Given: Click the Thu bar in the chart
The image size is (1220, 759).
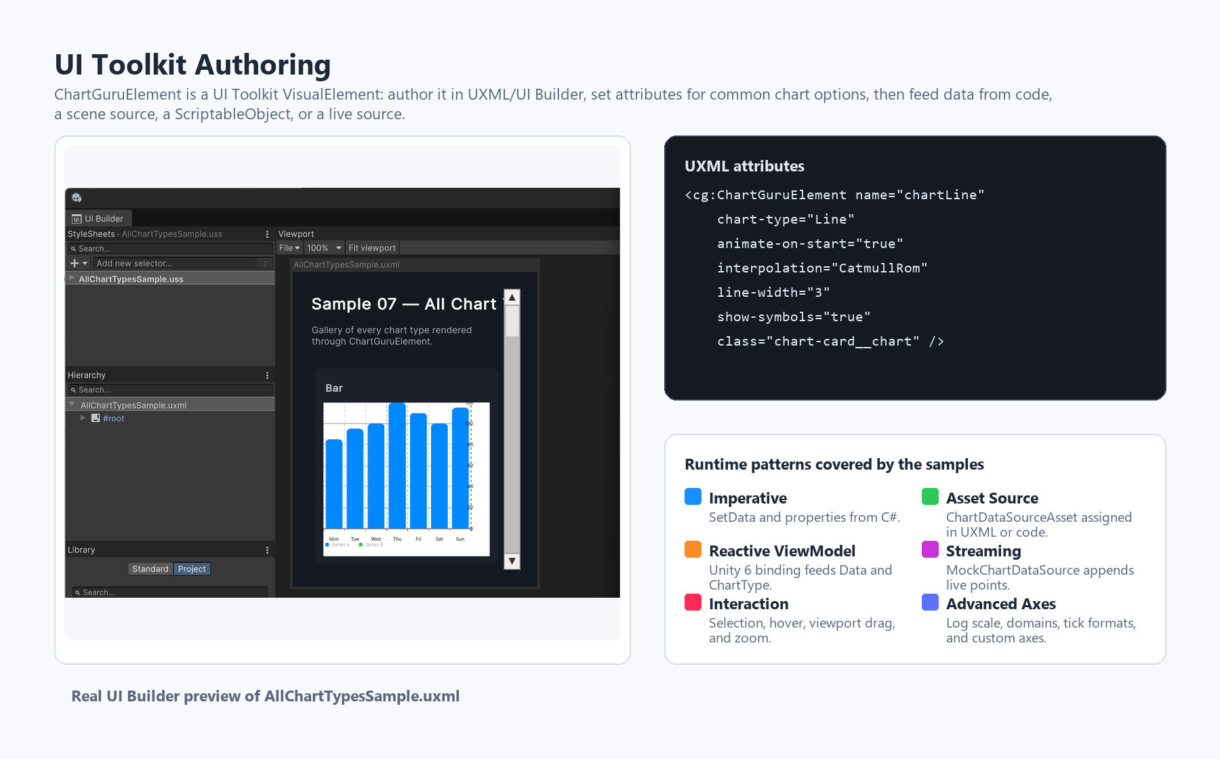Looking at the screenshot, I should click(x=397, y=466).
